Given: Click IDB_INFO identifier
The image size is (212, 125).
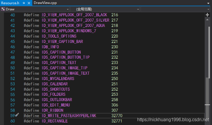Looking at the screenshot, I should click(50, 47).
